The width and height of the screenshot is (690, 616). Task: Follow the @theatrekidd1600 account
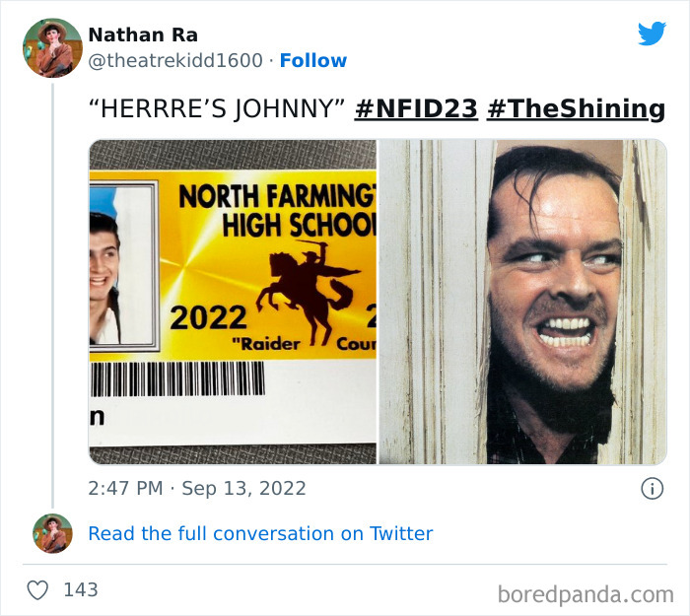point(313,61)
